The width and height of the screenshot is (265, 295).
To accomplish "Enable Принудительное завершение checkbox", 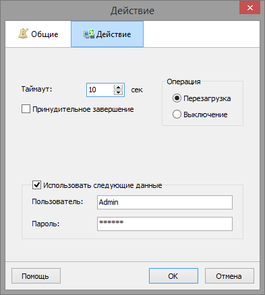I will 26,109.
